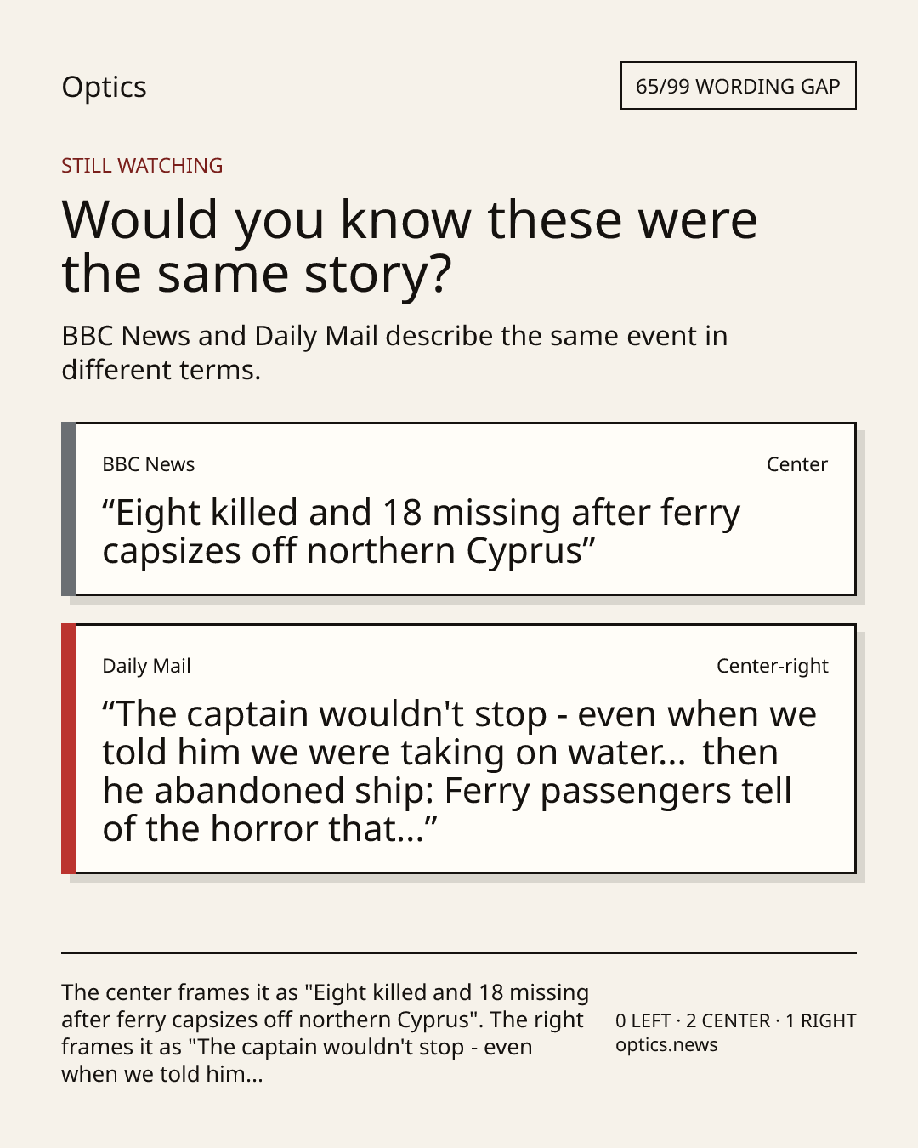This screenshot has width=918, height=1148.
Task: Click the Daily Mail source name
Action: (146, 666)
